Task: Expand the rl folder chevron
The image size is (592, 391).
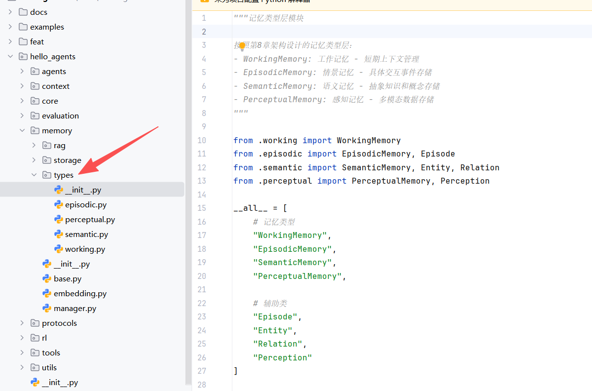Action: (22, 338)
